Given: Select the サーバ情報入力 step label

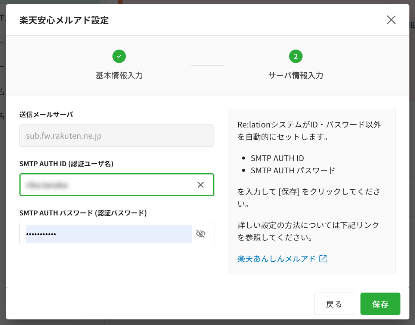Looking at the screenshot, I should coord(295,75).
